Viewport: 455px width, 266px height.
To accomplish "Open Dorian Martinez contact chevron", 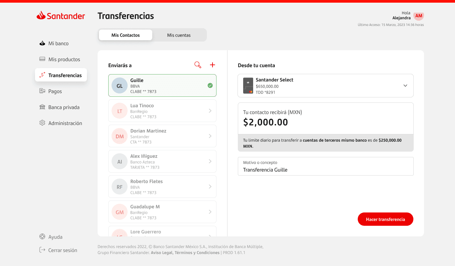I will tap(210, 136).
